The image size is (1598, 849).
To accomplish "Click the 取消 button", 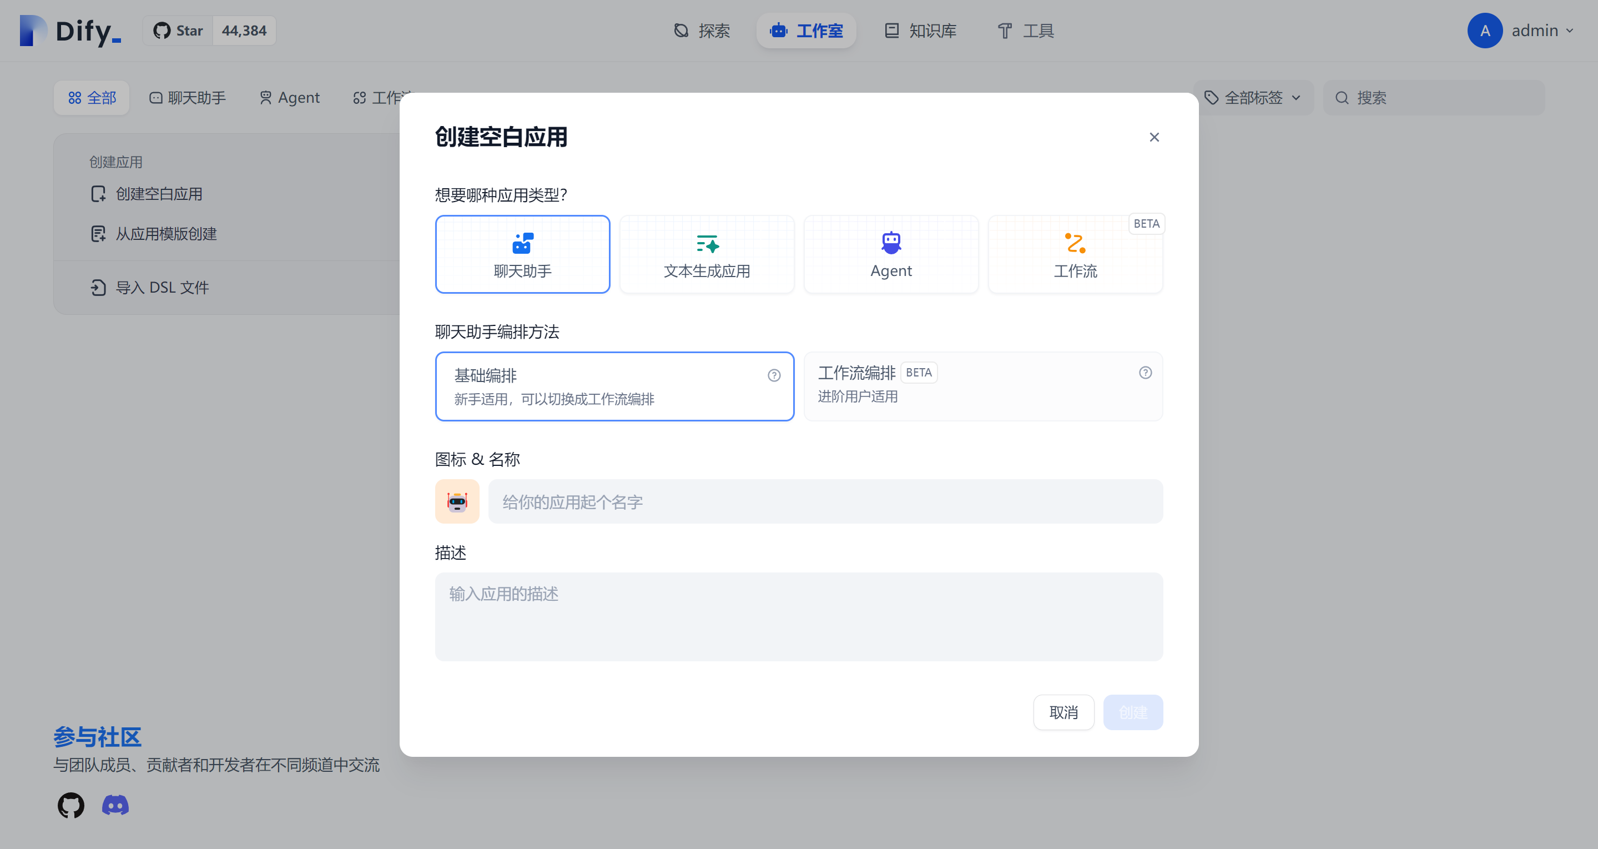I will click(1063, 712).
